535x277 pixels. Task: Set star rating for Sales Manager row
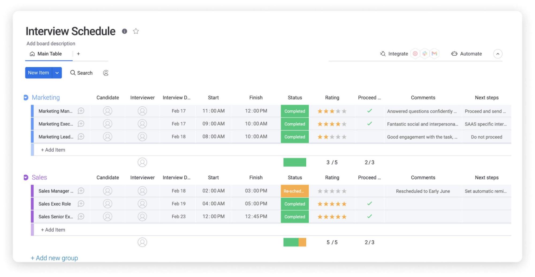332,191
